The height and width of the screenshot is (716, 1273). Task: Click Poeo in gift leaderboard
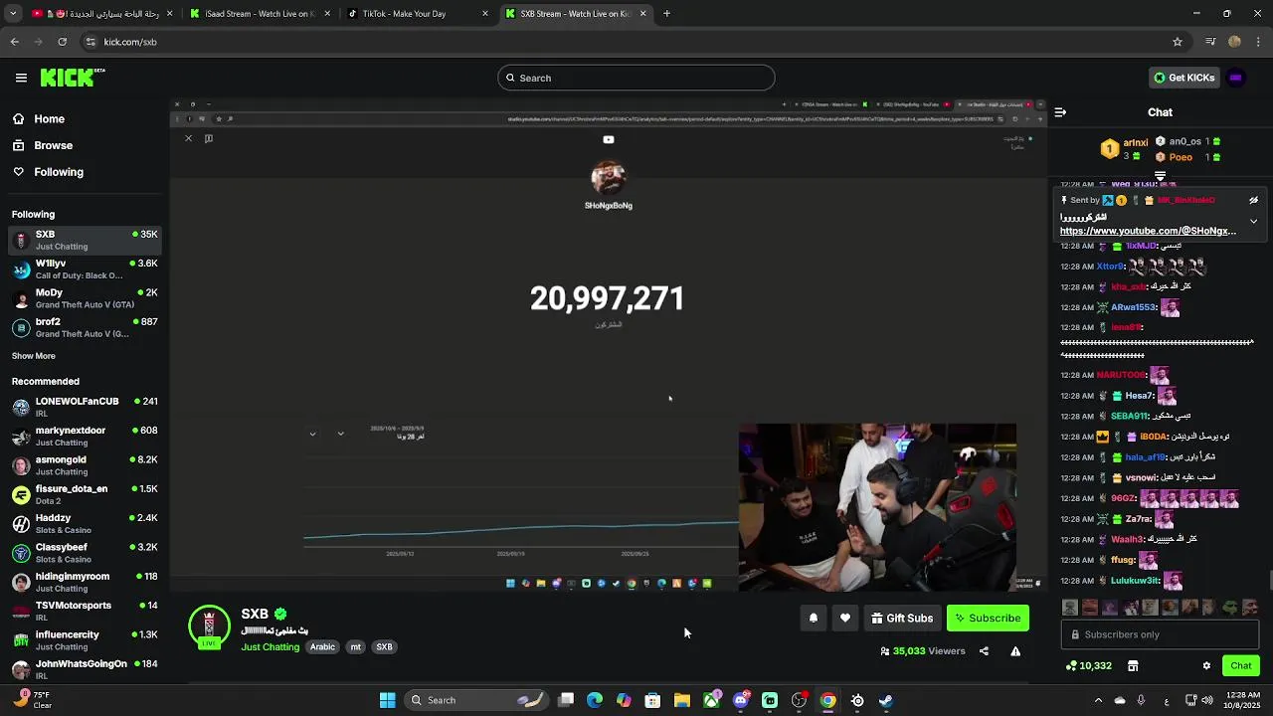point(1181,157)
